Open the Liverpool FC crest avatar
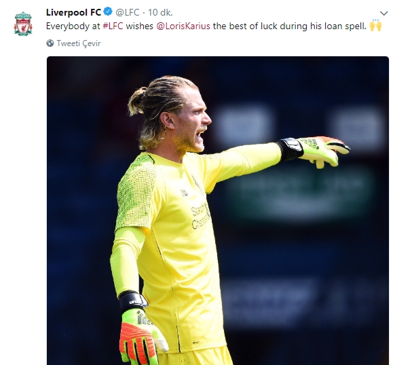 click(23, 24)
